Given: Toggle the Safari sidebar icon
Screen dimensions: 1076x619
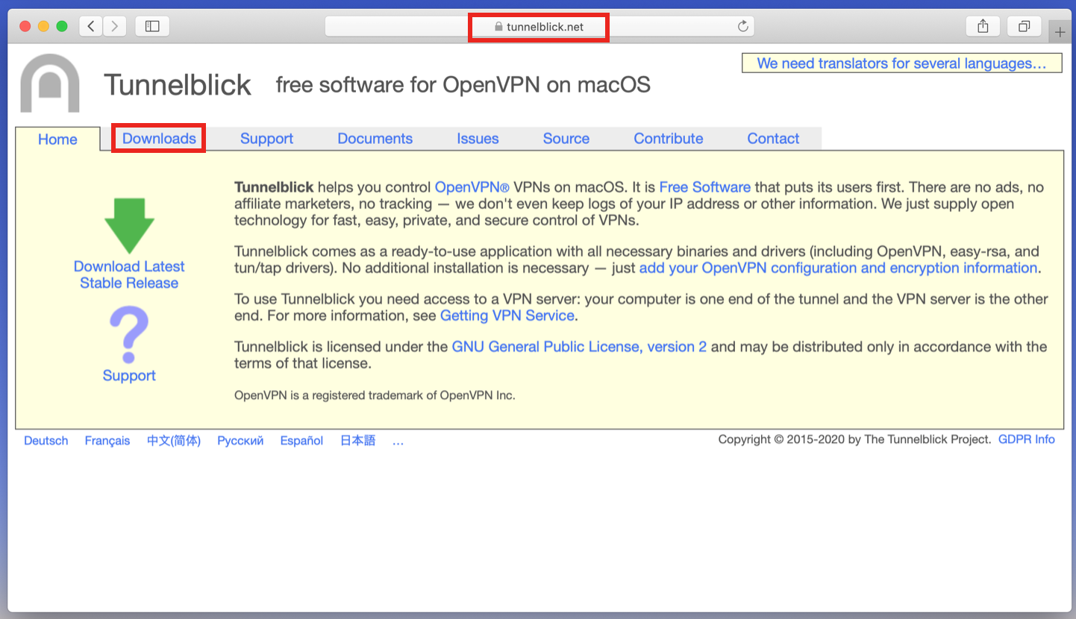Looking at the screenshot, I should coord(152,26).
